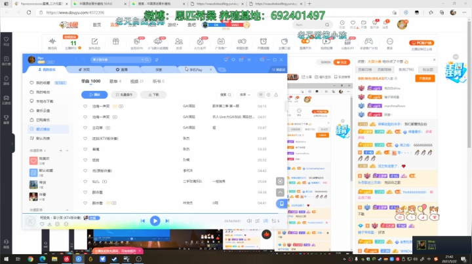Favorite the 沧海一声笑 song lasting 04:01
Screen dimensions: 472x264
point(85,117)
